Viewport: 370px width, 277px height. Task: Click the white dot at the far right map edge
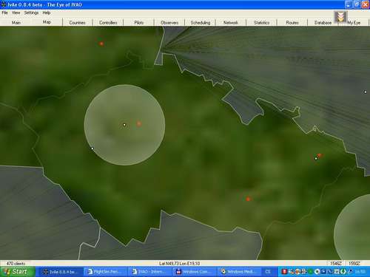(x=366, y=92)
